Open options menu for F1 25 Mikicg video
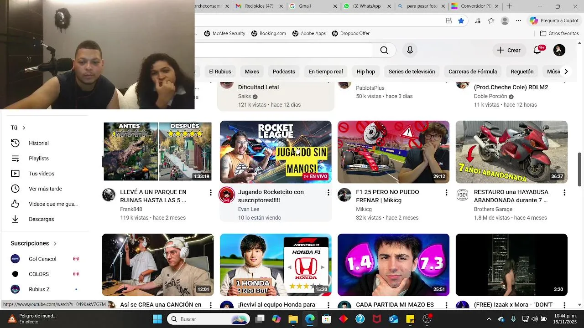This screenshot has height=328, width=584. [x=446, y=193]
